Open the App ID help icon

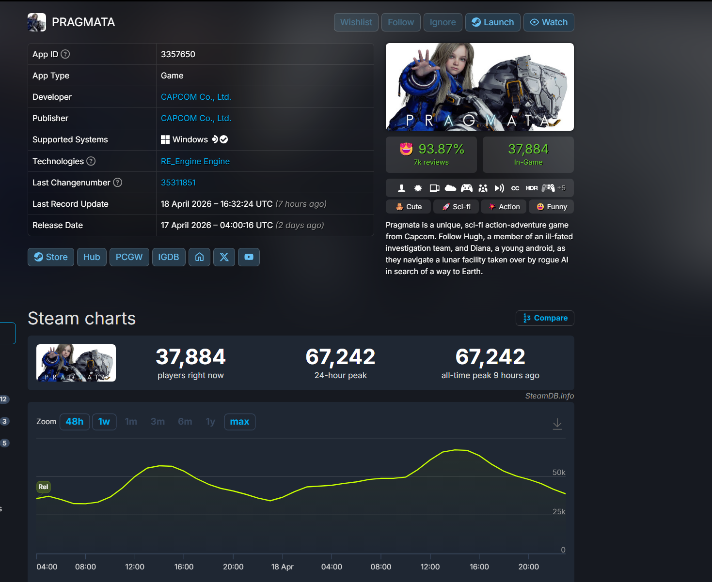click(x=65, y=54)
